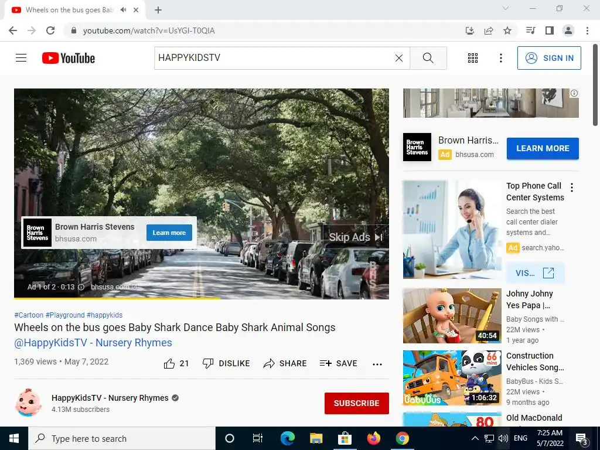Open more actions ellipsis under video
The height and width of the screenshot is (450, 600).
pos(377,364)
